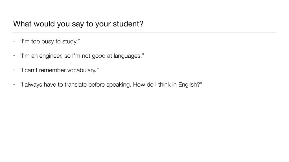289x162 pixels.
Task: Click the slide title "What would you say to your student?"
Action: [x=78, y=24]
